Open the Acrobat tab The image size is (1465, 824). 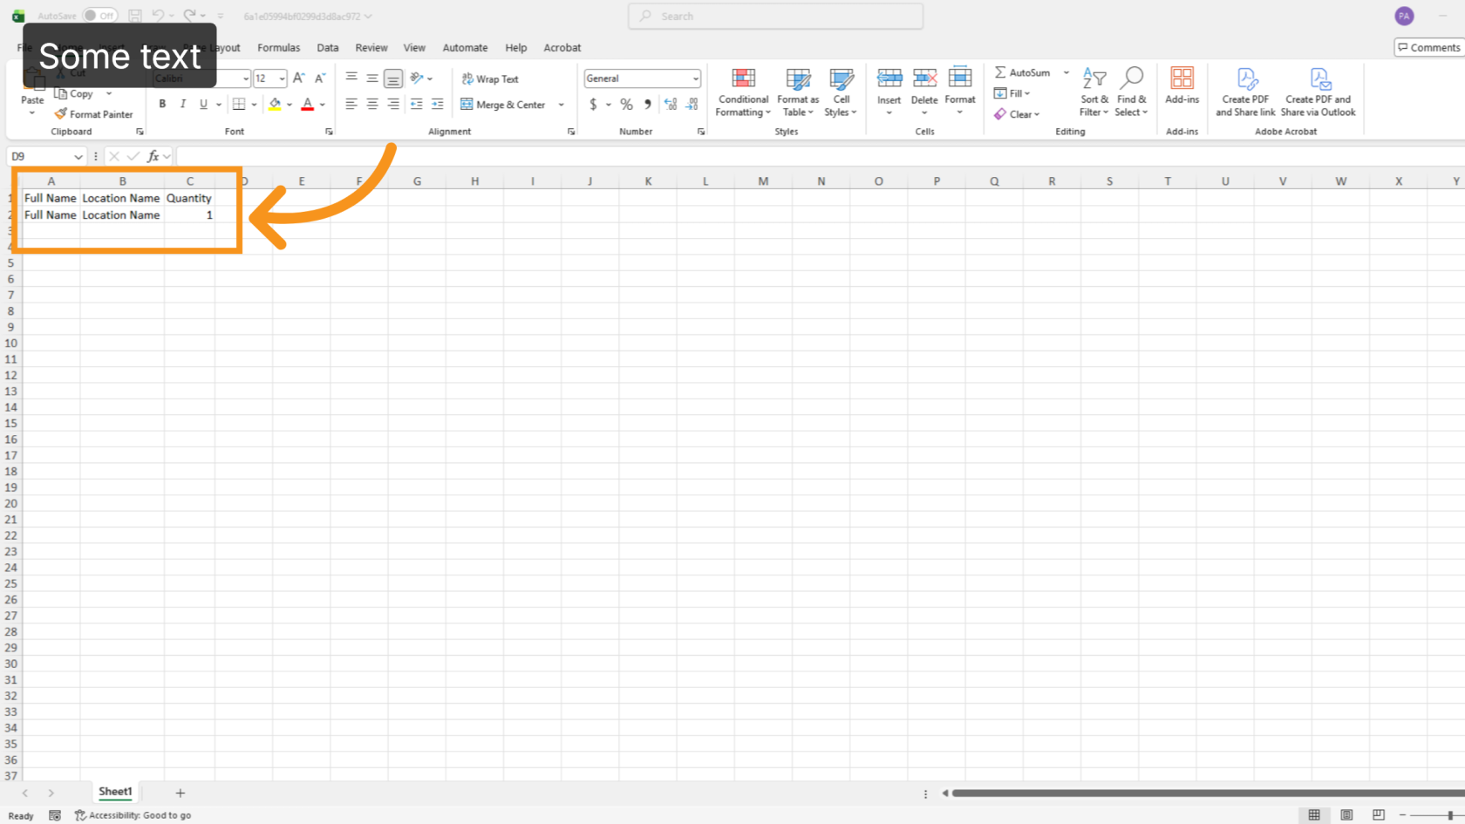pyautogui.click(x=562, y=48)
